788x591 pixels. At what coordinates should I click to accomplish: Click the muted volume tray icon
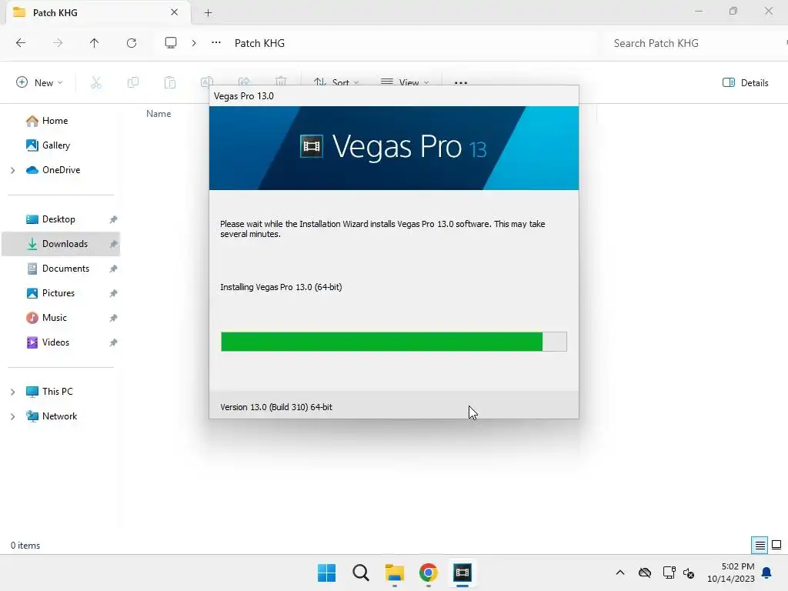coord(689,573)
